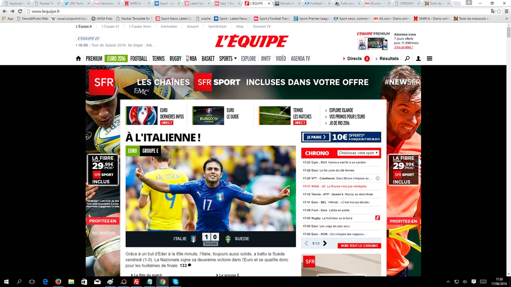The image size is (511, 287).
Task: Click the L'Équipe logo
Action: [251, 41]
